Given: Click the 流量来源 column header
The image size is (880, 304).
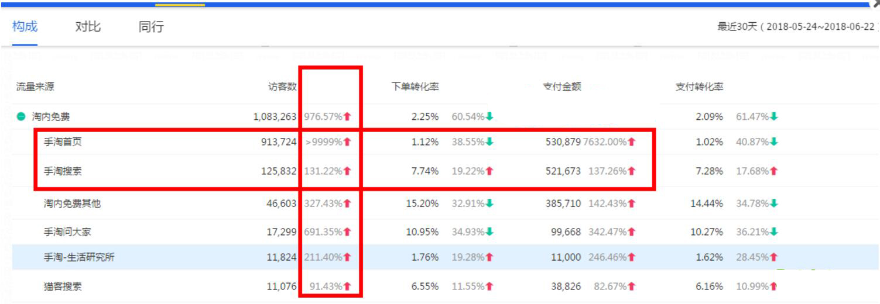Looking at the screenshot, I should click(x=35, y=87).
